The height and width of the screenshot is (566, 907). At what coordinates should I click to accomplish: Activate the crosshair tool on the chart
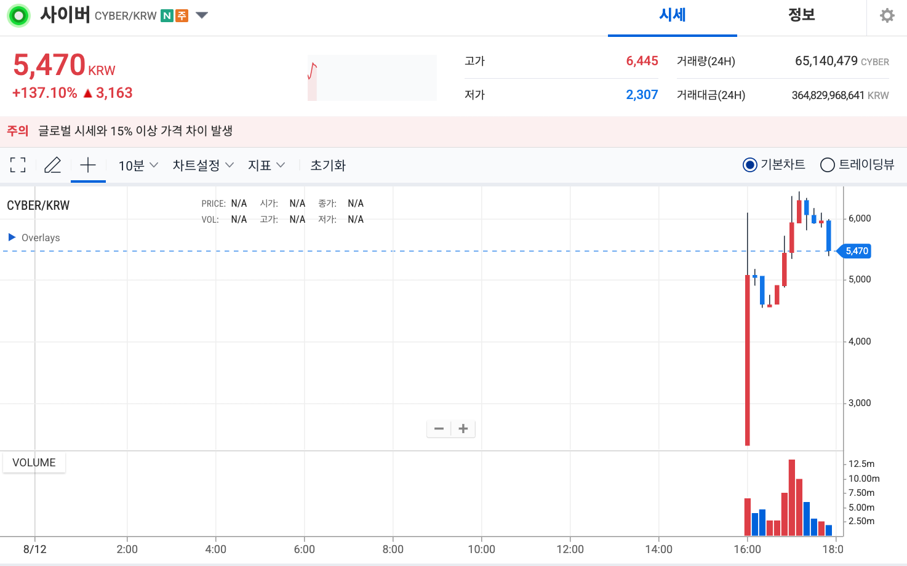coord(88,165)
